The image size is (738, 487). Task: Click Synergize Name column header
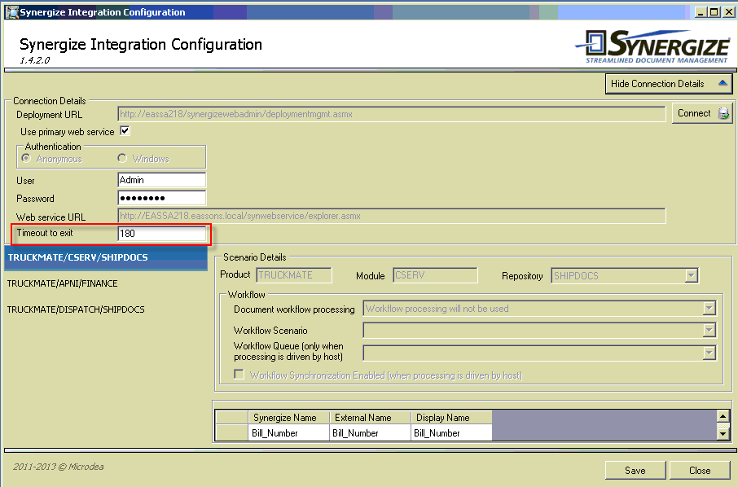point(288,417)
